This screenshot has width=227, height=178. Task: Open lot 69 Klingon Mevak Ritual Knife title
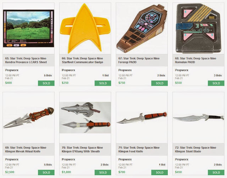point(26,149)
